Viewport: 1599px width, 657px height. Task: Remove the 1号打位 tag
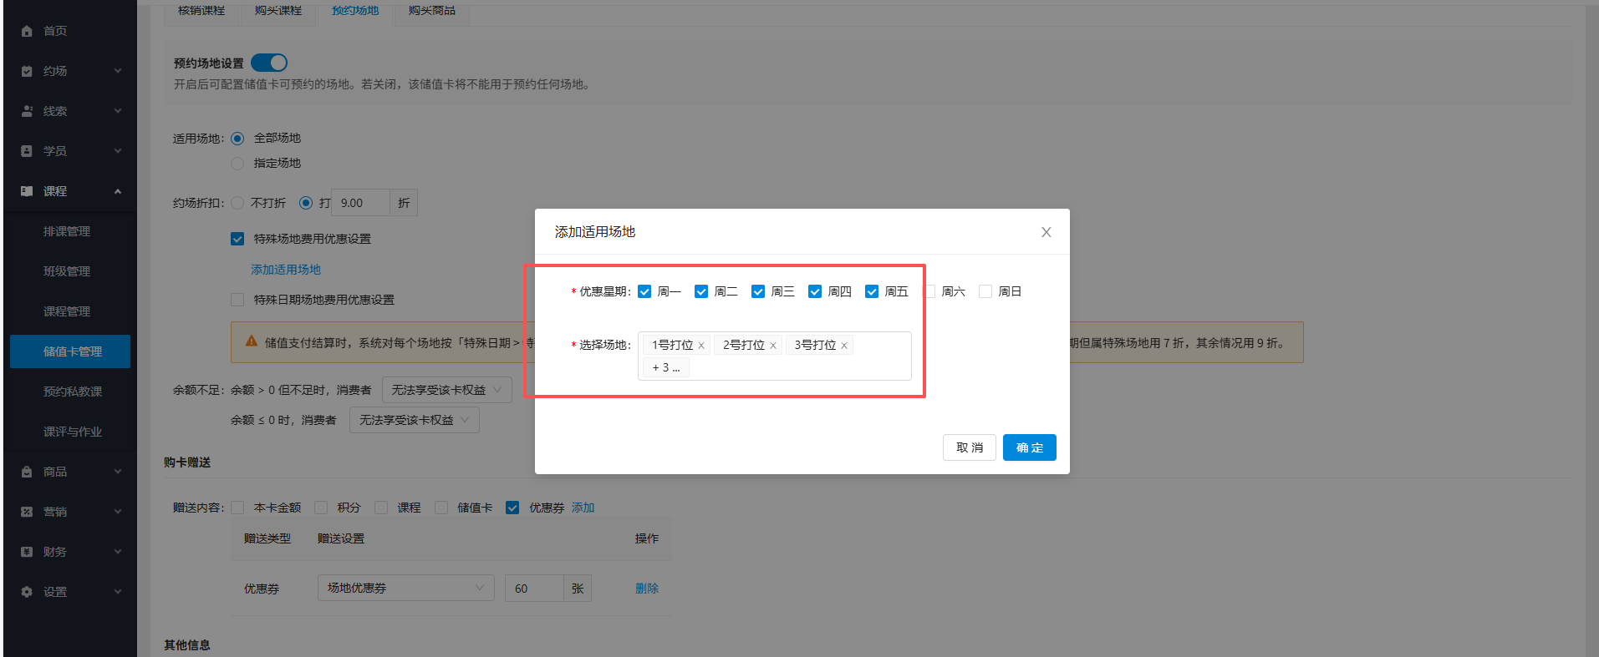pyautogui.click(x=701, y=346)
